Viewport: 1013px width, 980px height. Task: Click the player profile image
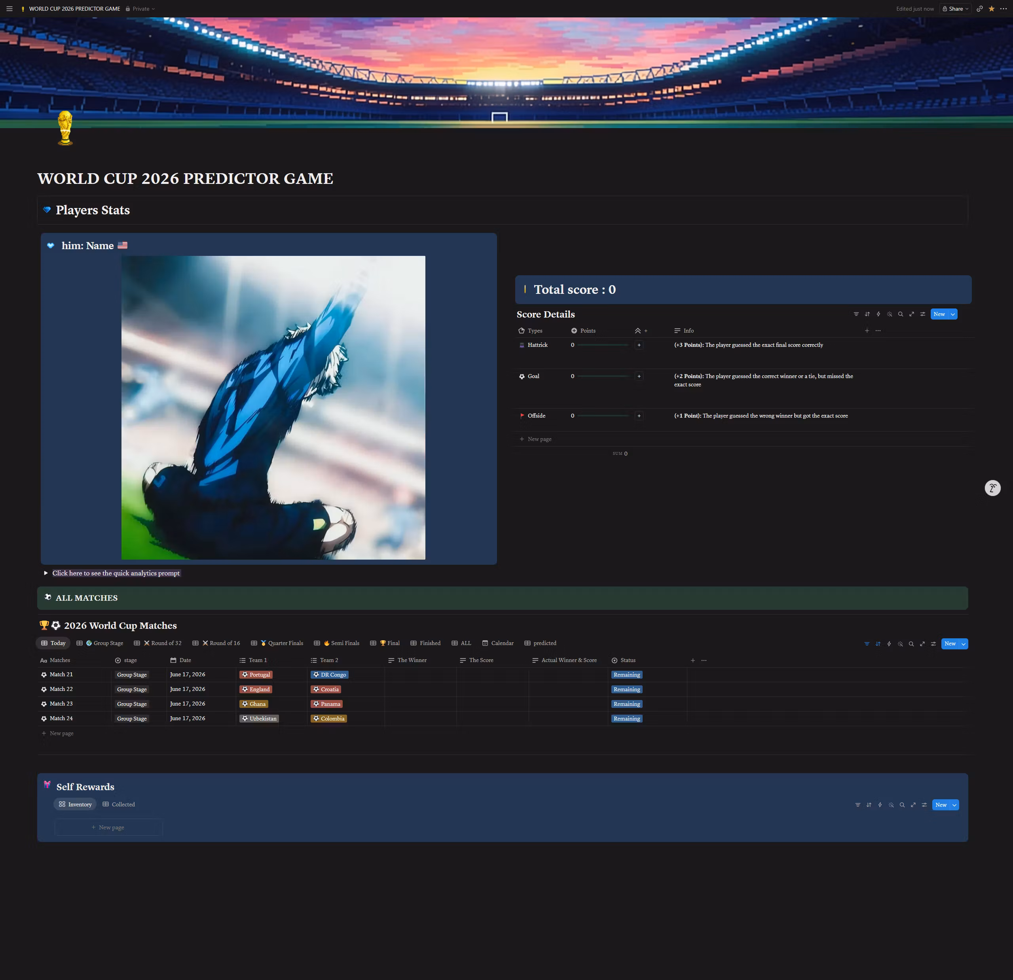pyautogui.click(x=273, y=408)
